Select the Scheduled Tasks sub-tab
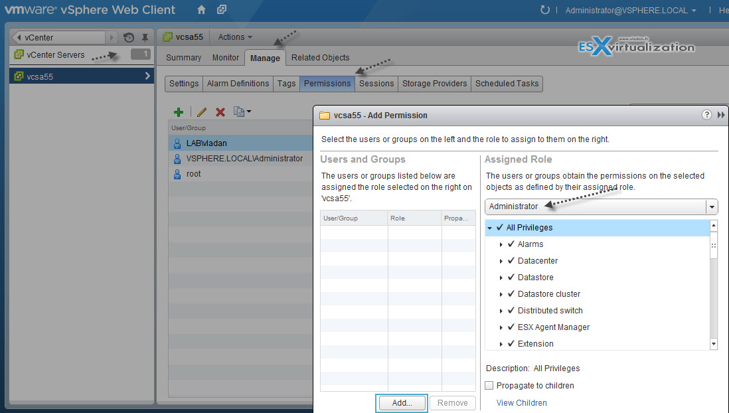The height and width of the screenshot is (413, 729). pos(507,84)
